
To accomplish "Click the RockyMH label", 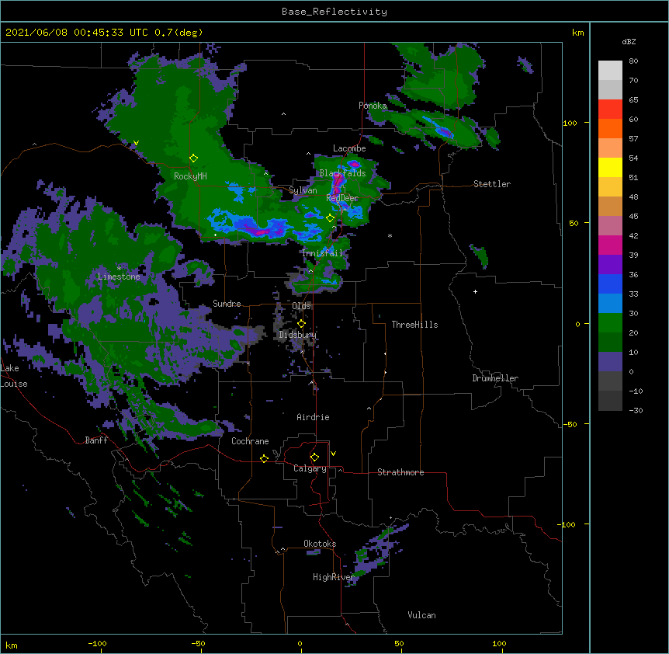I will (190, 176).
